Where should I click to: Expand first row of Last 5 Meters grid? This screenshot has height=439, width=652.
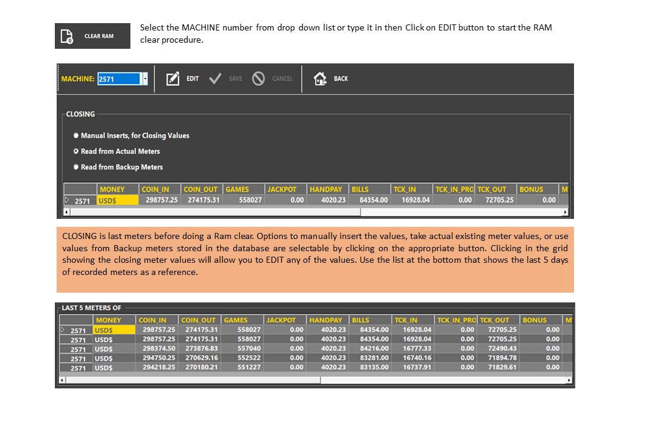pyautogui.click(x=63, y=330)
